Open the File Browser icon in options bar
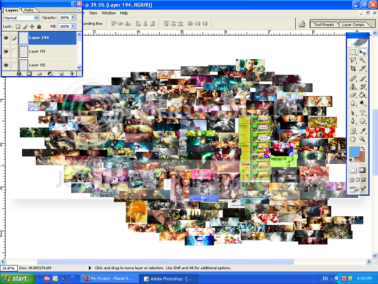378x284 pixels. click(x=302, y=24)
